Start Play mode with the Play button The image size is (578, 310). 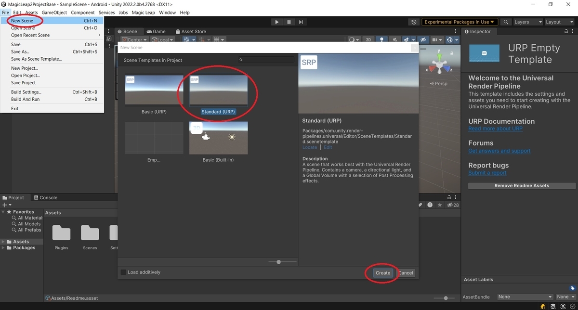pos(276,22)
